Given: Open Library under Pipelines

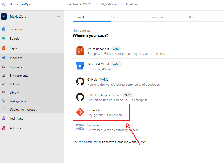Looking at the screenshot, I should [14, 93].
